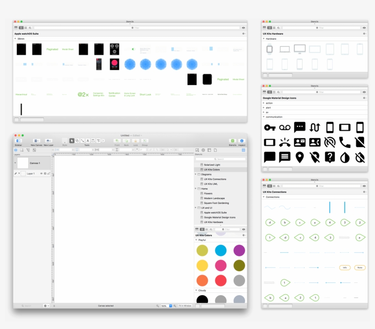Open the zoom percentage dropdown
This screenshot has width=375, height=329.
tap(171, 306)
